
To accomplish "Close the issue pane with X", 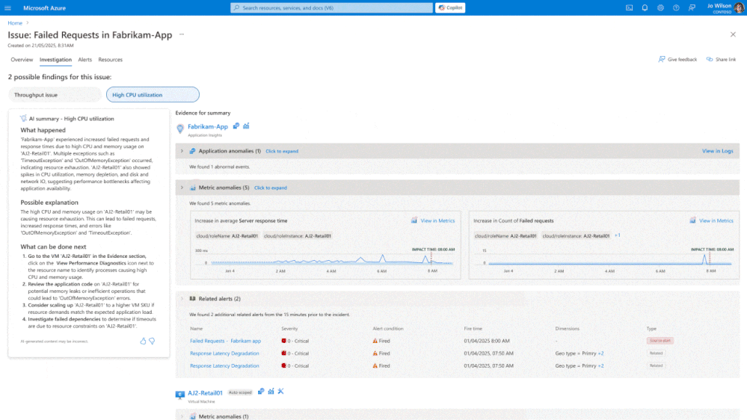I will pyautogui.click(x=733, y=34).
